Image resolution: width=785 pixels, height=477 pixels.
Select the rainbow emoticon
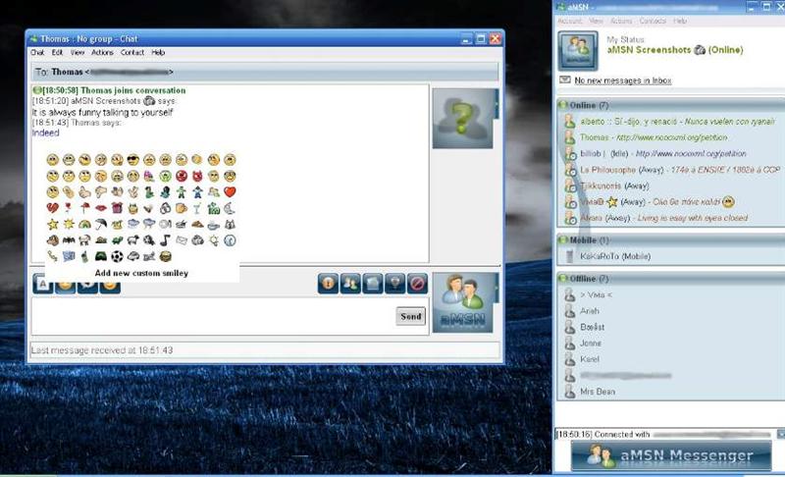pyautogui.click(x=84, y=224)
